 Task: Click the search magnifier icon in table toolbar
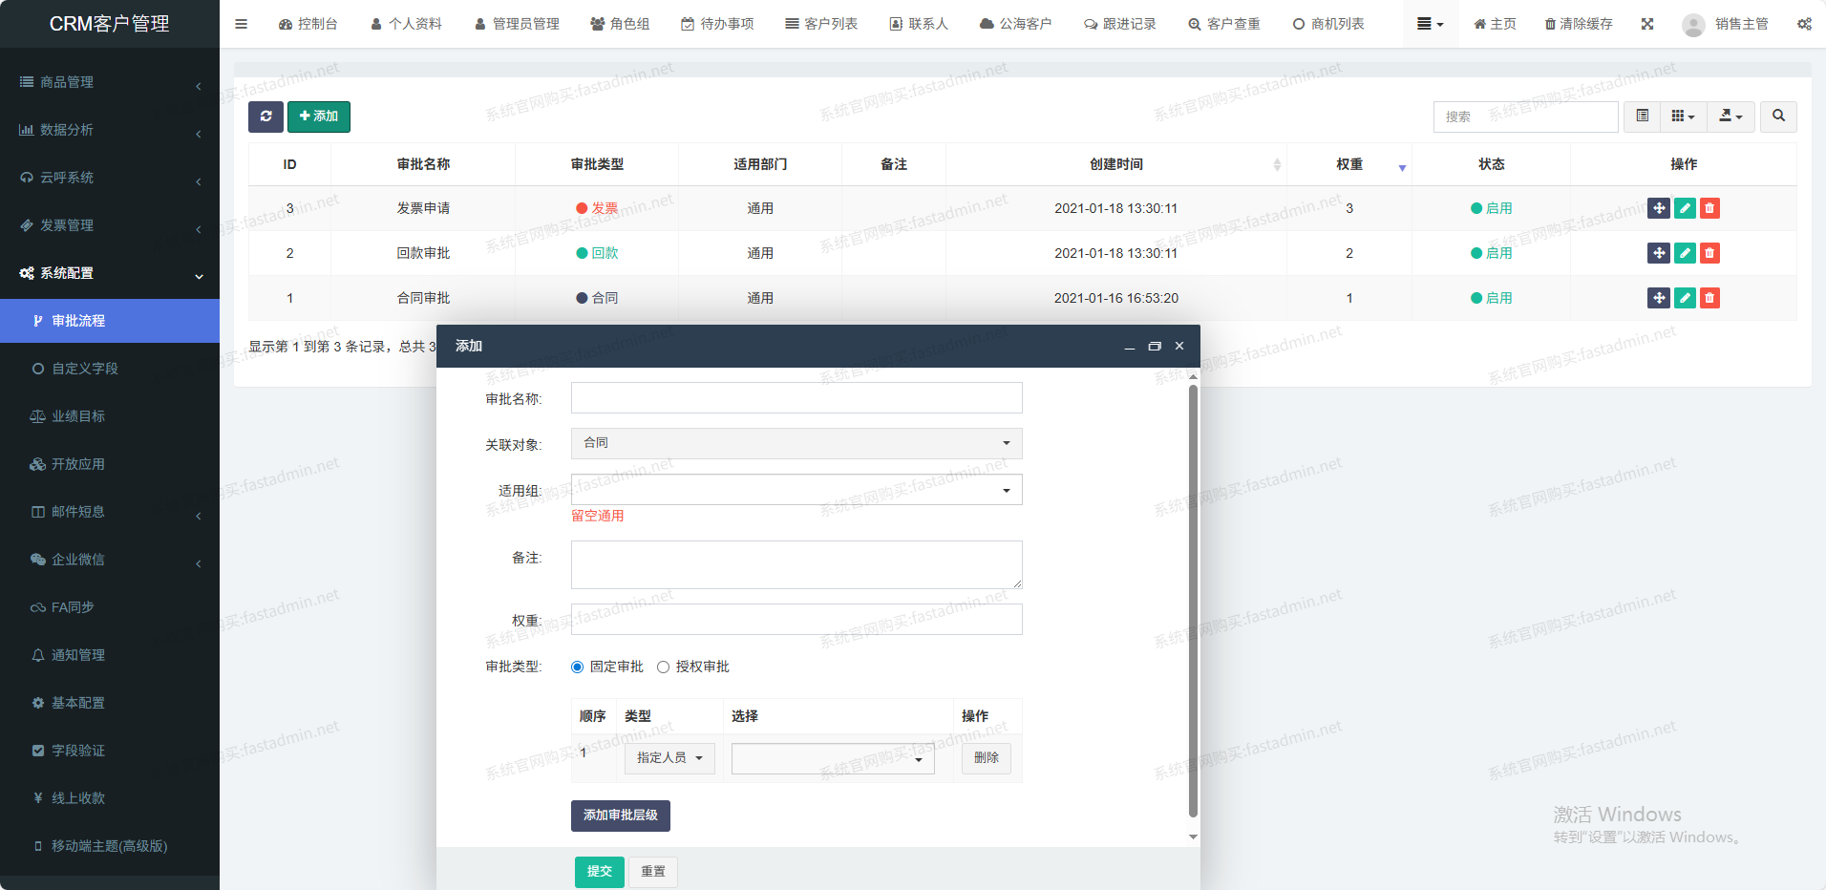coord(1778,117)
